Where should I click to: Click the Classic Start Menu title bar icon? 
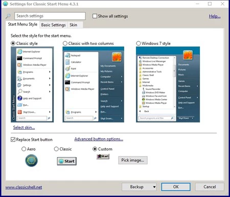tap(5, 4)
